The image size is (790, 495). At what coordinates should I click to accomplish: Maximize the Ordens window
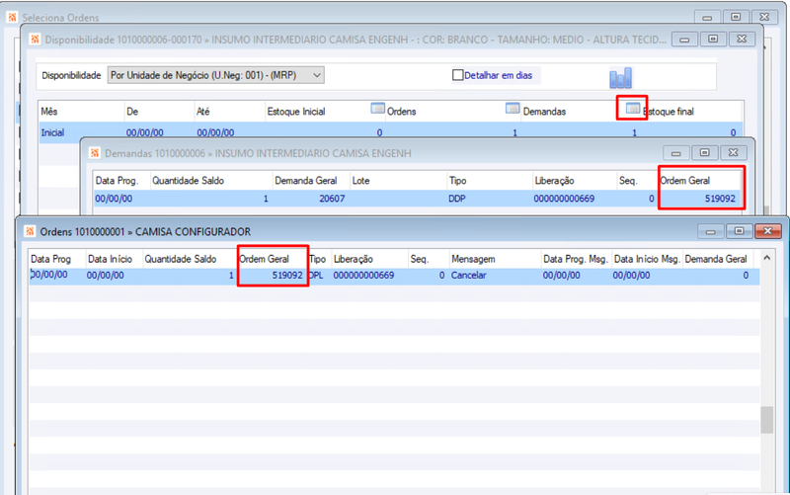[x=739, y=231]
